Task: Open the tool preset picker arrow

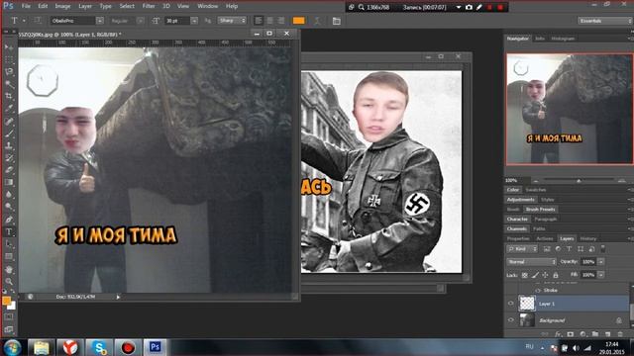Action: (x=24, y=21)
